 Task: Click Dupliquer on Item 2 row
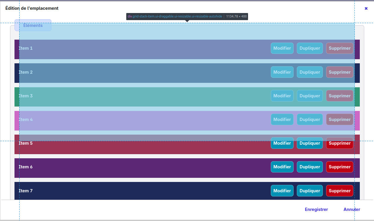tap(310, 72)
